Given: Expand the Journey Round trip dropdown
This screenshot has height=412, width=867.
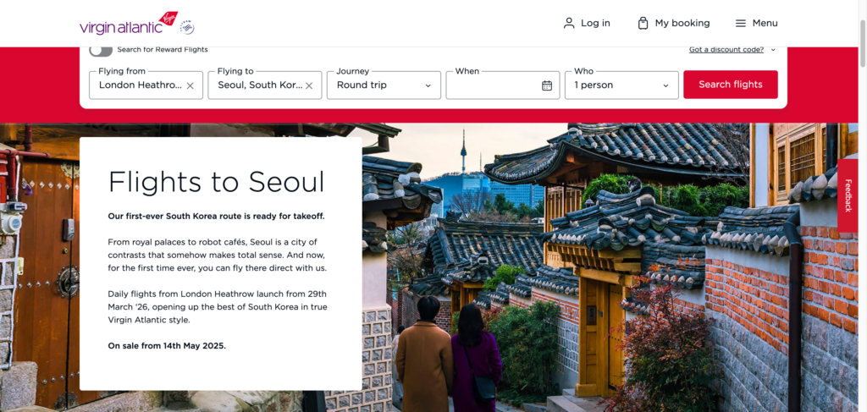Looking at the screenshot, I should [384, 85].
